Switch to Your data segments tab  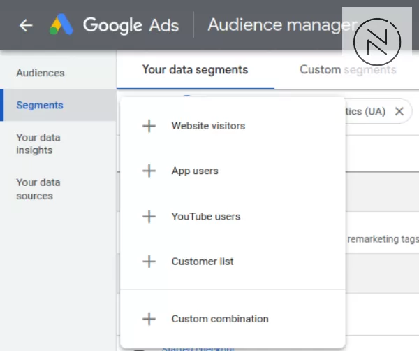tap(195, 70)
